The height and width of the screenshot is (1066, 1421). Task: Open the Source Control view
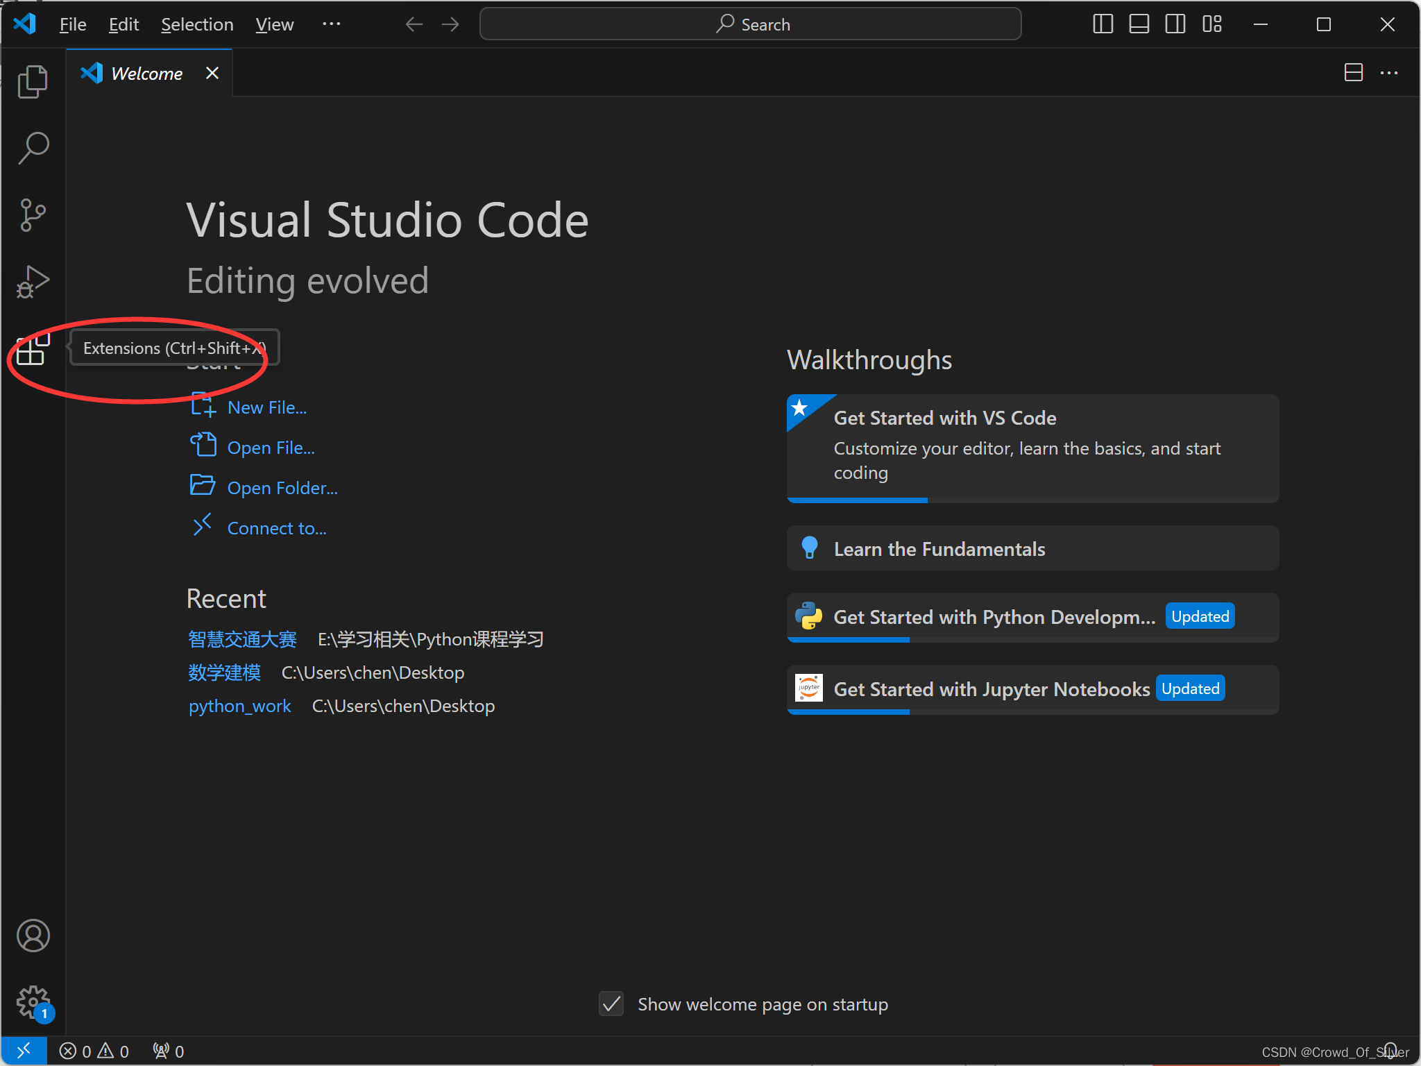point(33,214)
